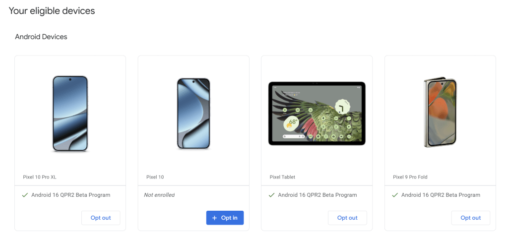This screenshot has width=507, height=238.
Task: Opt in the Pixel 10 device
Action: tap(225, 218)
